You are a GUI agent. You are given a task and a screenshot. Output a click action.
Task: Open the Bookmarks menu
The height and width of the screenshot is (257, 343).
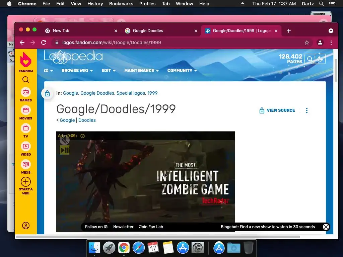click(121, 4)
